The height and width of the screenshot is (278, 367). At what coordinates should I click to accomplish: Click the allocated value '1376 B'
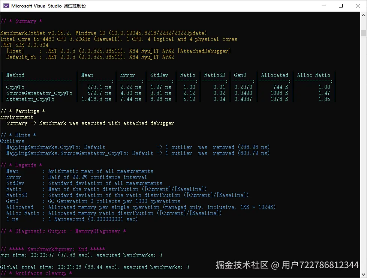[279, 99]
